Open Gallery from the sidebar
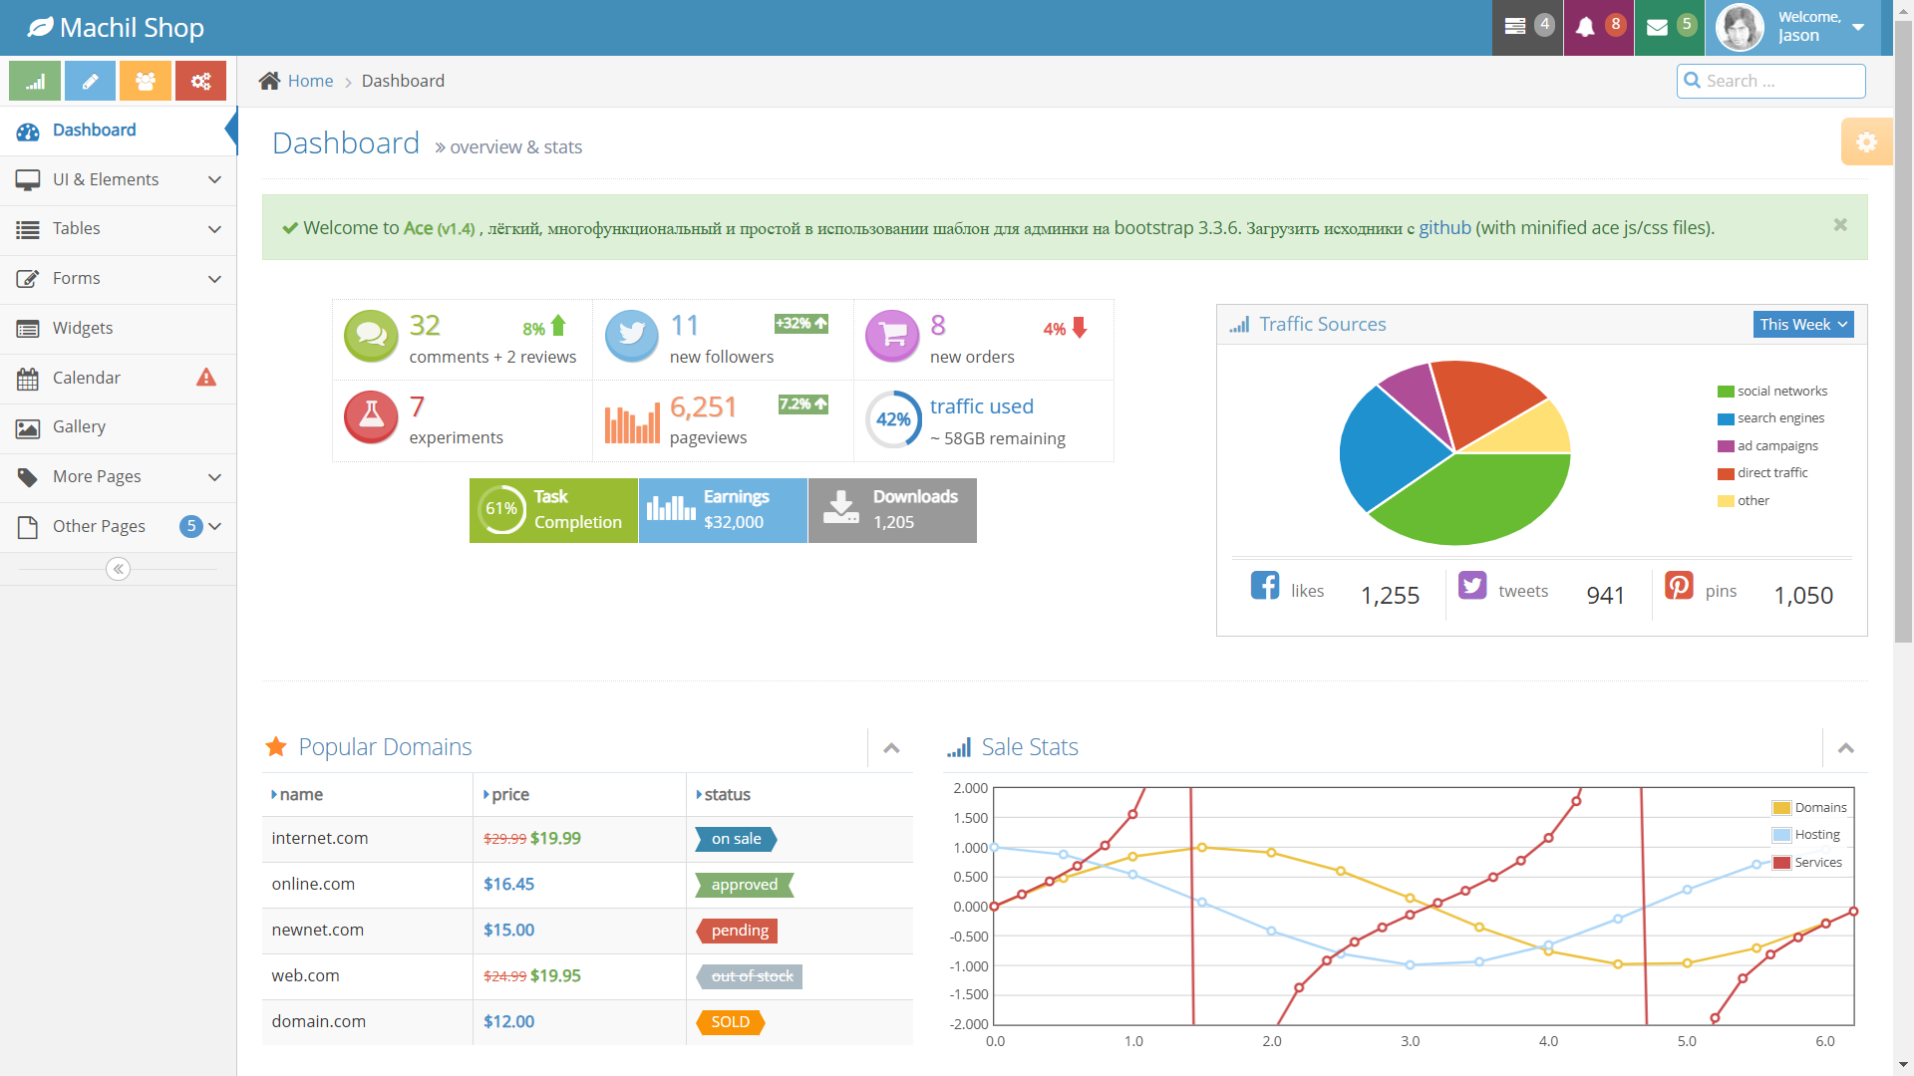This screenshot has height=1076, width=1914. (x=118, y=426)
